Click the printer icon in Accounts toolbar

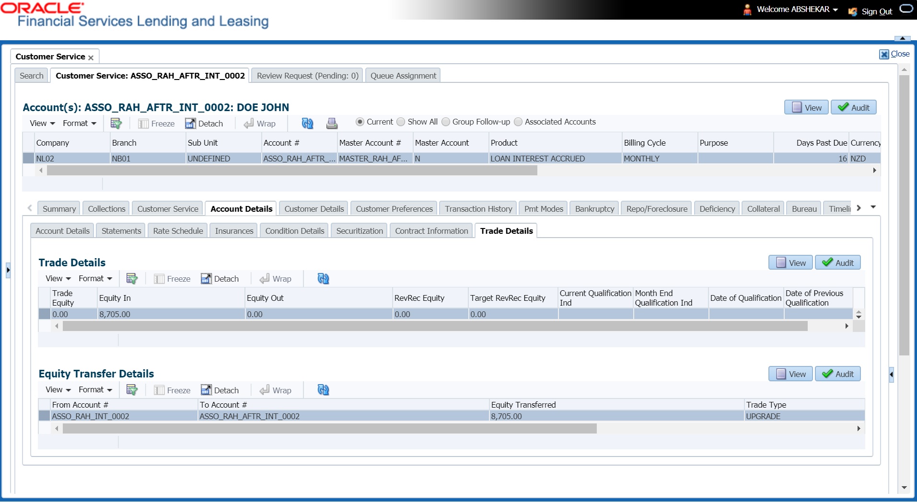(332, 123)
